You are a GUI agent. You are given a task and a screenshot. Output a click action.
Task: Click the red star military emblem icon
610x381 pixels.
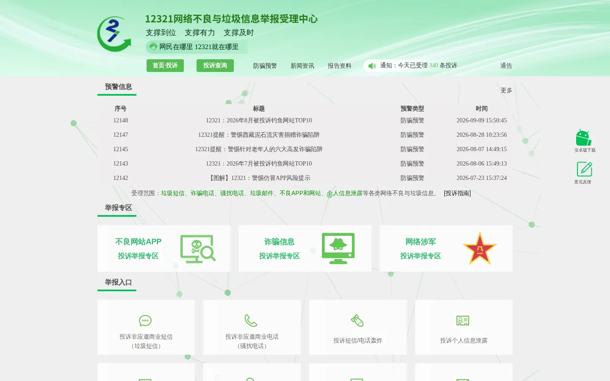[480, 248]
